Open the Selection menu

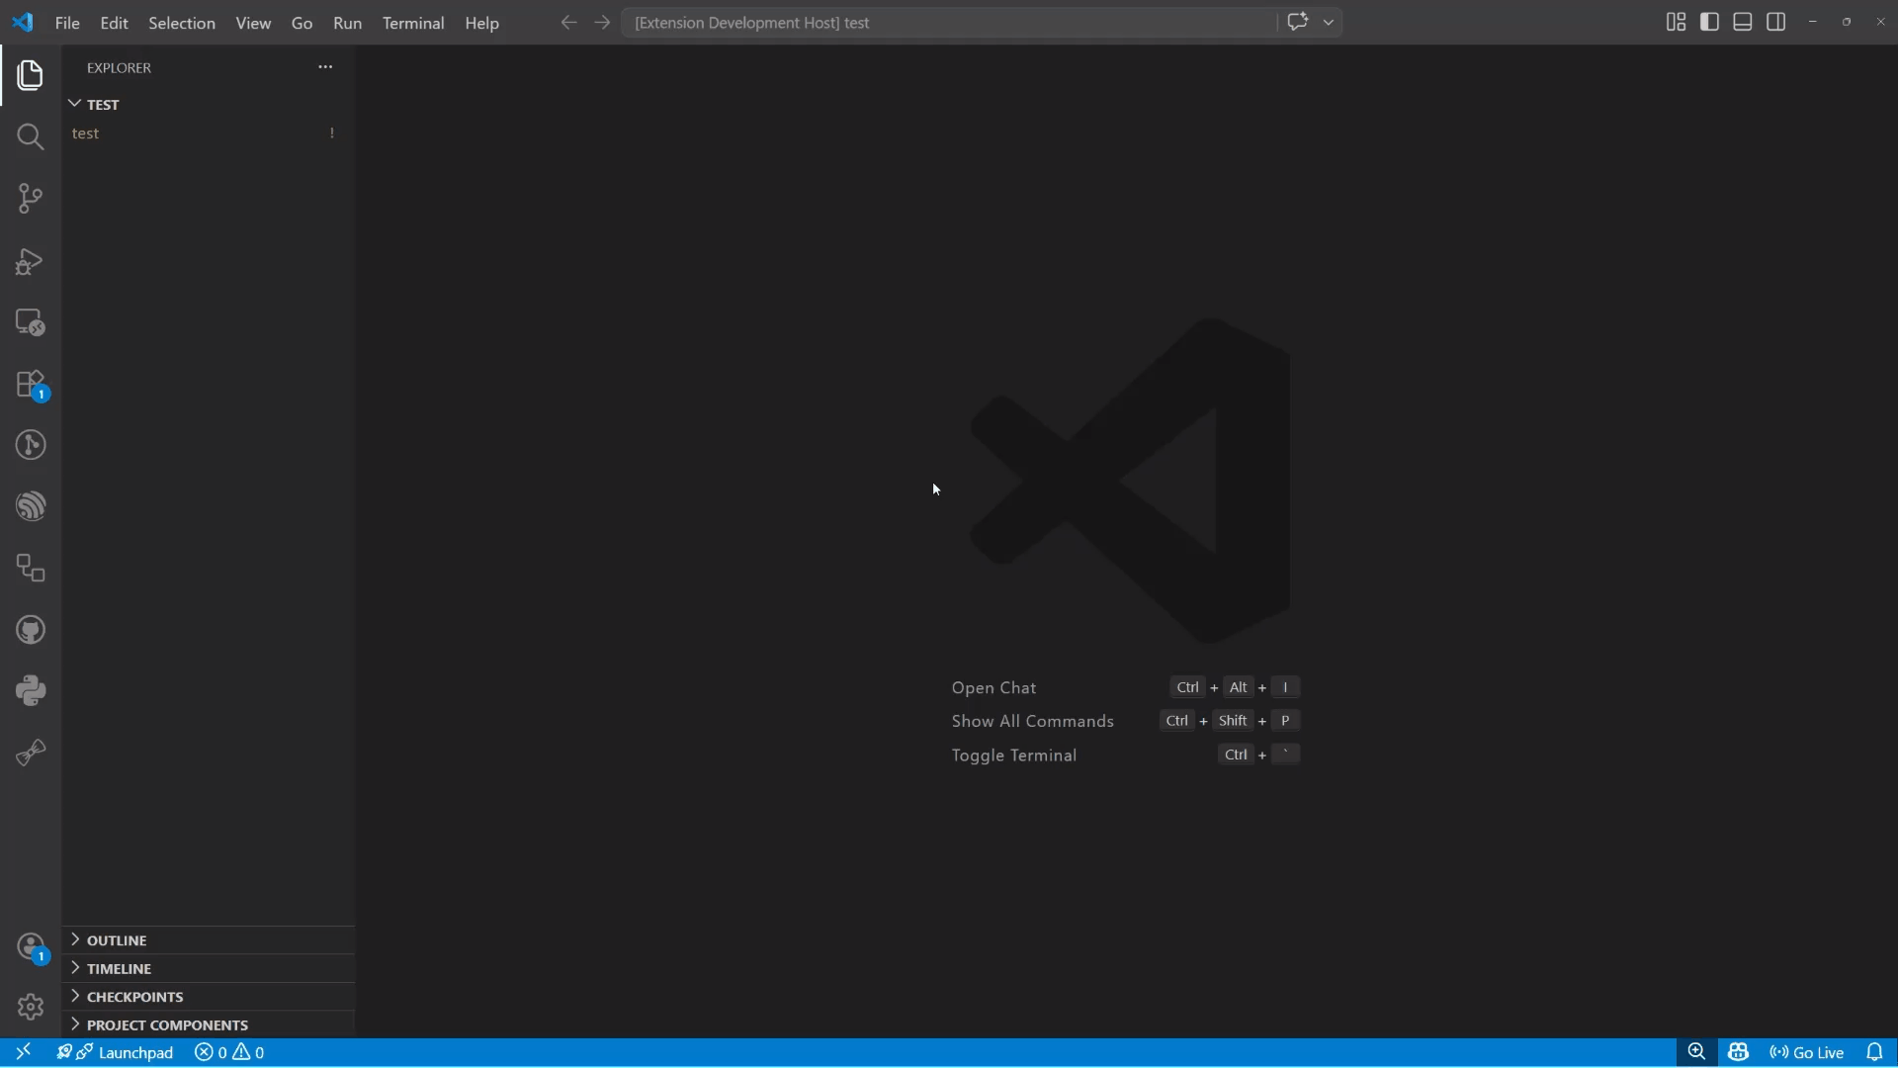click(x=182, y=23)
